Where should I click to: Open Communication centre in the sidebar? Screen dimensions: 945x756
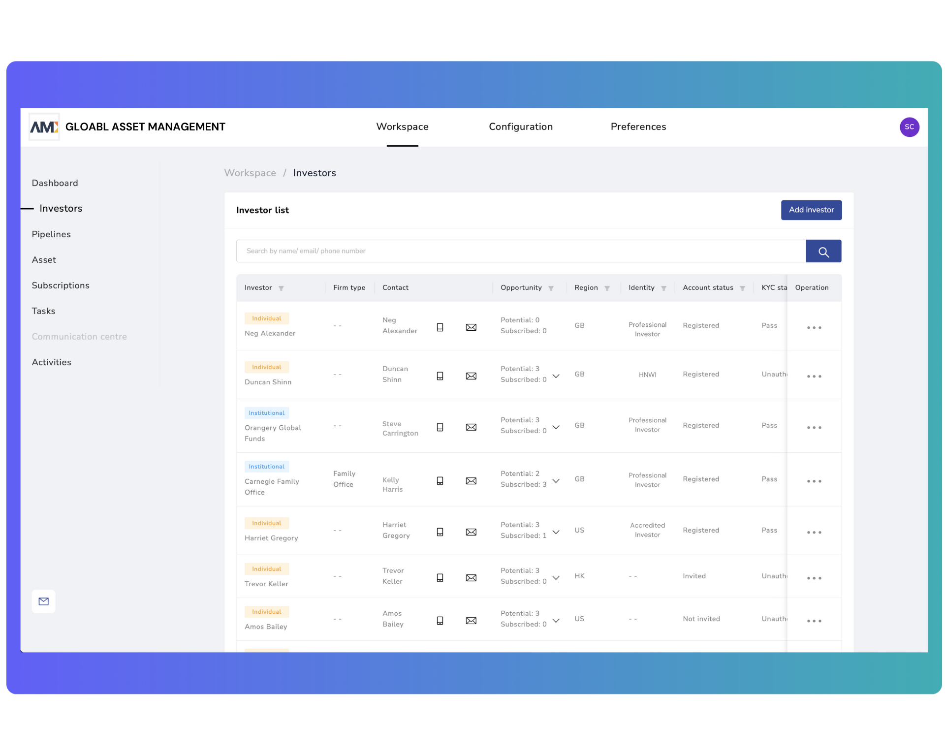coord(79,337)
